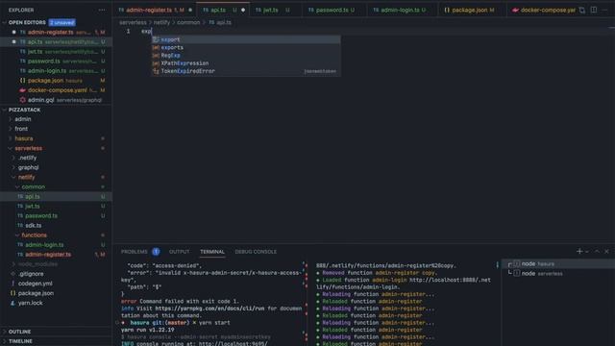Image resolution: width=615 pixels, height=346 pixels.
Task: Maximize the panel with the caret icon
Action: pos(597,252)
